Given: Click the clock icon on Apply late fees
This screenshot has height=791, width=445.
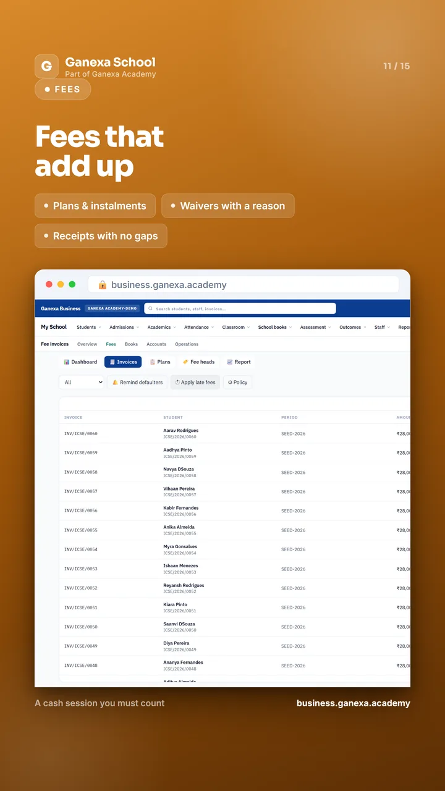Looking at the screenshot, I should (x=177, y=383).
